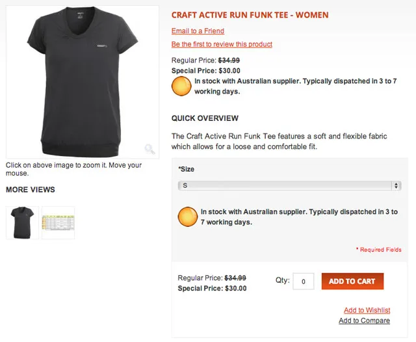Click the orange stock indicator under Size dropdown
416x342 pixels.
pos(188,216)
